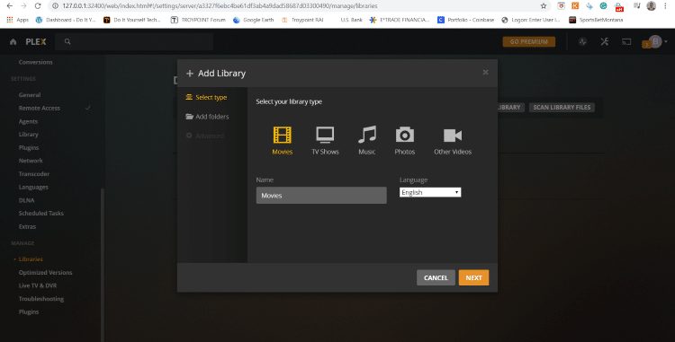
Task: Open Optimized Versions under Manage
Action: point(45,273)
